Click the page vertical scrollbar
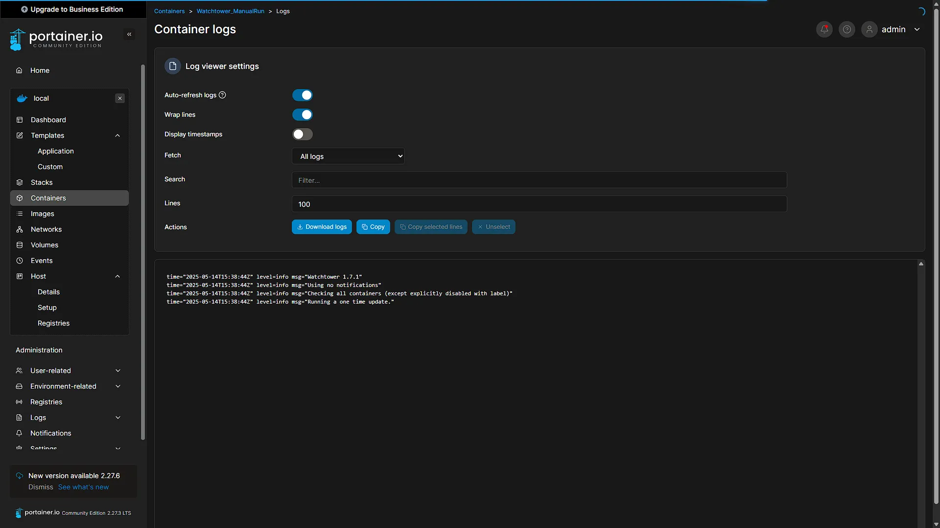The height and width of the screenshot is (528, 940). pyautogui.click(x=936, y=264)
